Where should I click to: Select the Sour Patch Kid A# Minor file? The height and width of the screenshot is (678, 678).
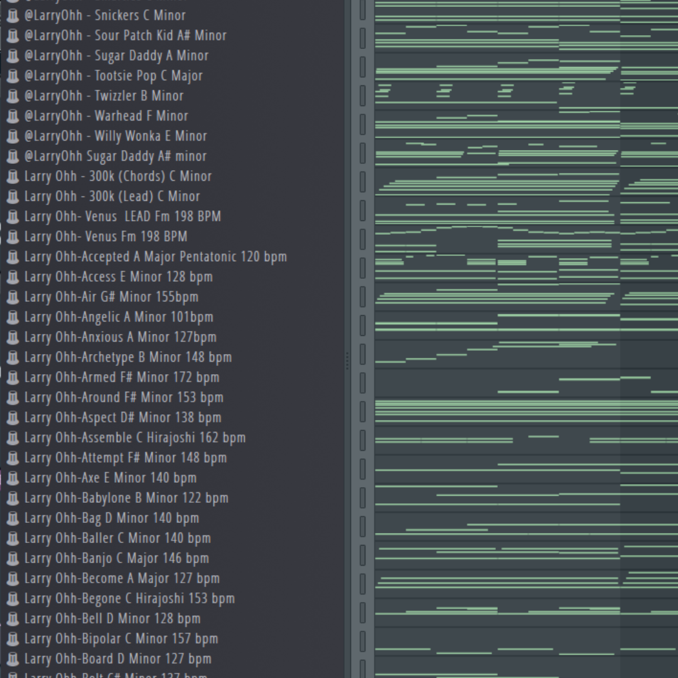[x=126, y=36]
